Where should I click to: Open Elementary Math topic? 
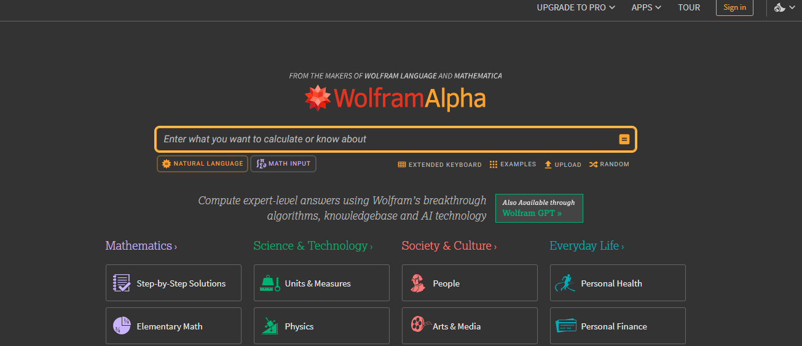173,326
